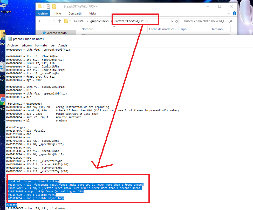Click 1.CEMU in the address breadcrumb
The height and width of the screenshot is (210, 253).
point(79,21)
